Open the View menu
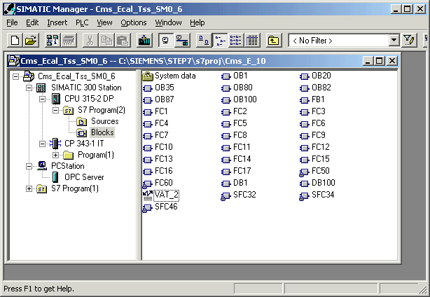Image resolution: width=430 pixels, height=297 pixels. coord(104,22)
